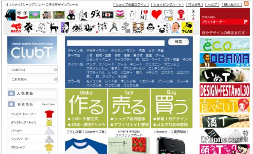The image size is (253, 154).
Task: Select the スタイリッシュ taste link
Action: coord(97,69)
